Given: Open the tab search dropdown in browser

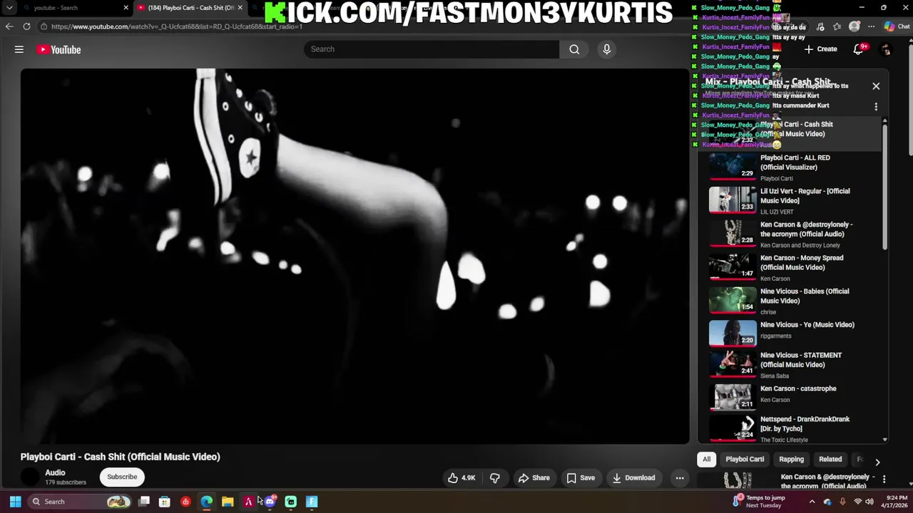Looking at the screenshot, I should click(9, 8).
